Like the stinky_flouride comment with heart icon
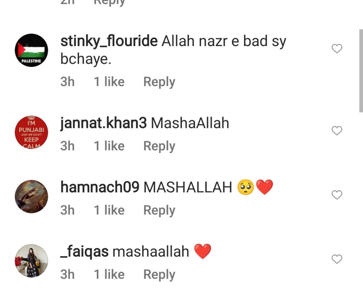This screenshot has height=301, width=363. [x=337, y=48]
